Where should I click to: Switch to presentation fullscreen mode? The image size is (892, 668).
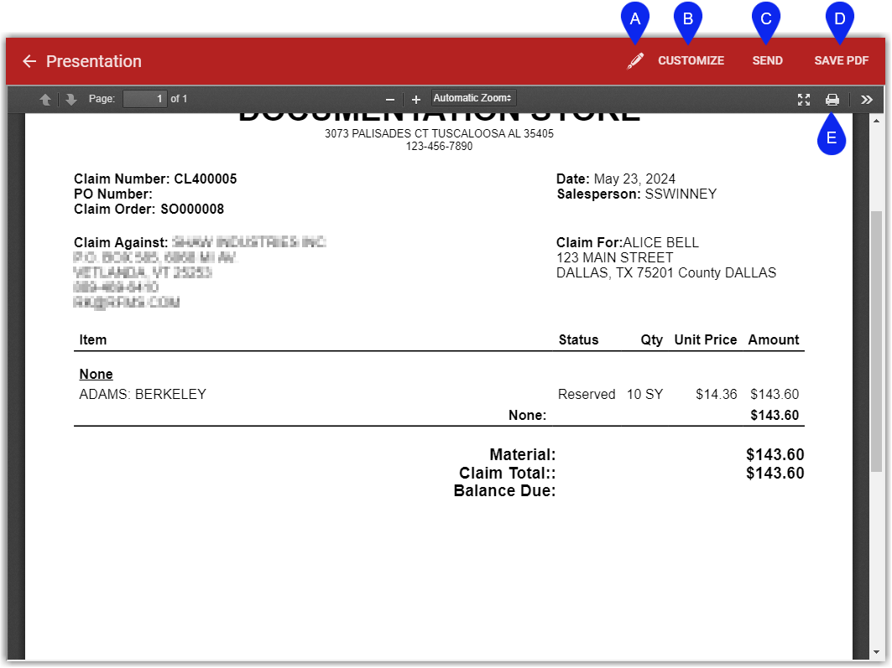(804, 100)
